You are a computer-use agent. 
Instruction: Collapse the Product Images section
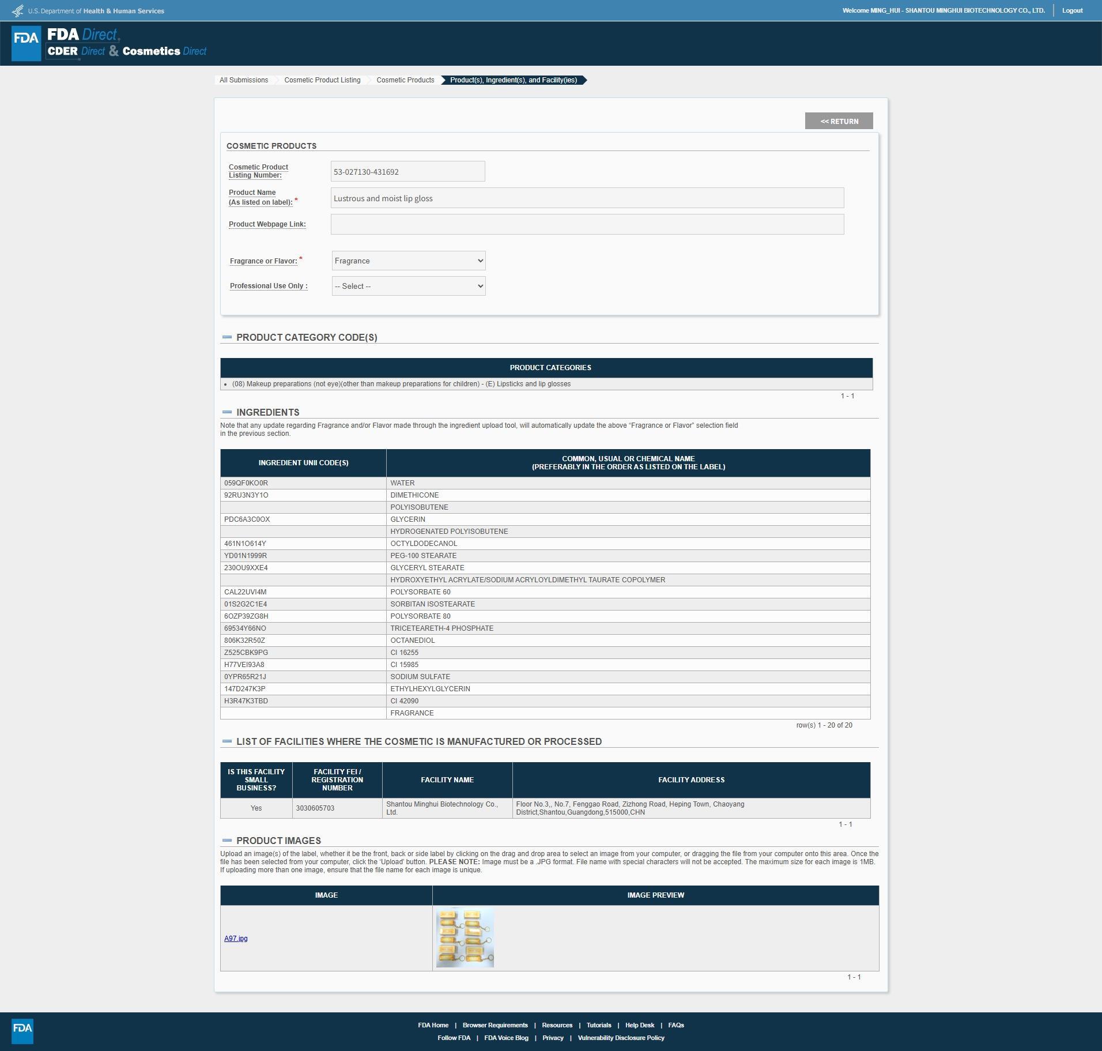click(x=227, y=841)
